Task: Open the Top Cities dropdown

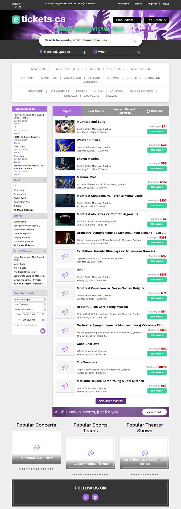Action: click(157, 20)
